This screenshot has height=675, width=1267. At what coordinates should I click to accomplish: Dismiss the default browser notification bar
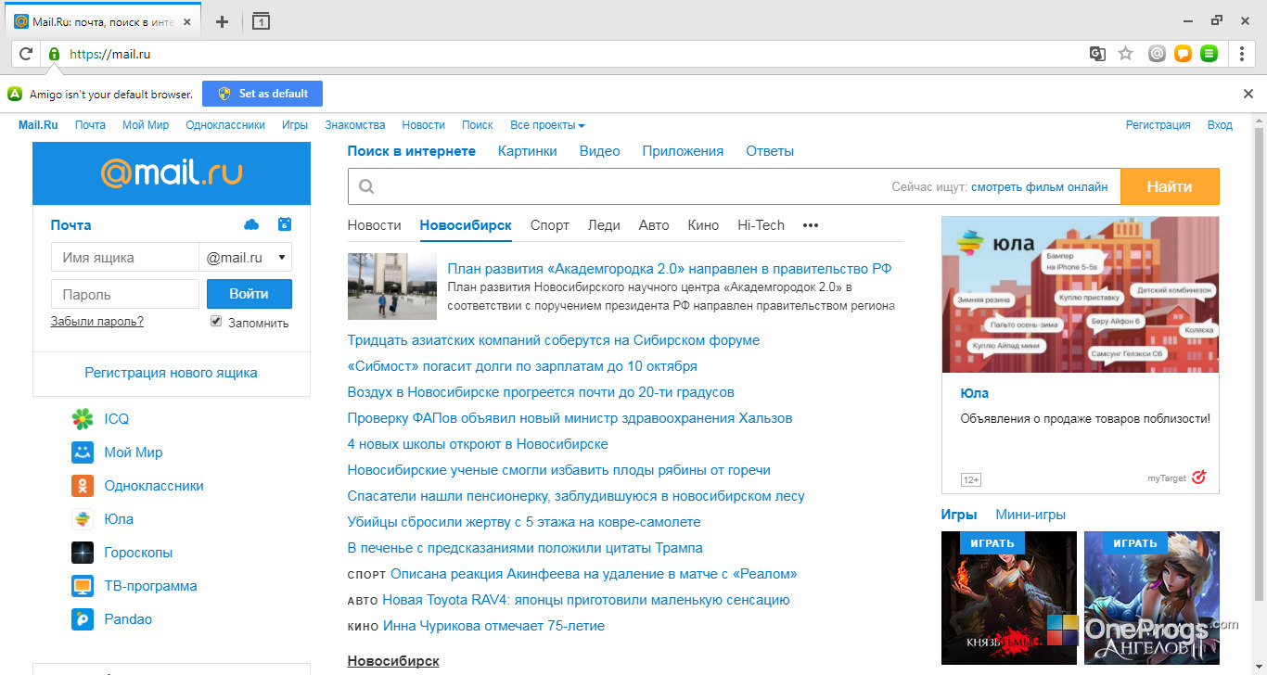(1248, 94)
